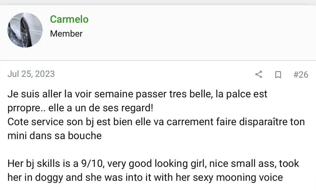
Task: Click the #26 post permalink
Action: click(301, 74)
